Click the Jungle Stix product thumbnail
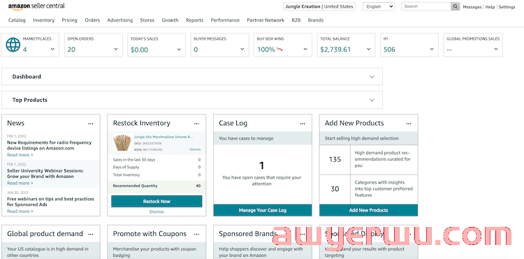524x259 pixels. coord(123,143)
